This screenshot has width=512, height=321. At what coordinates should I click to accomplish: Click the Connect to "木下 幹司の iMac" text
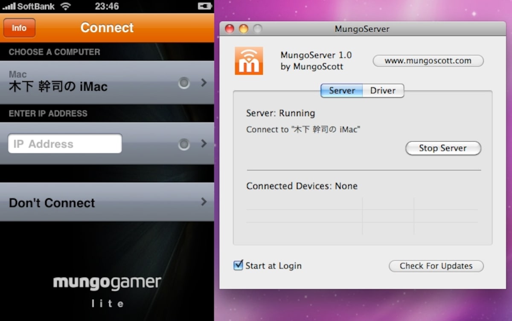(303, 130)
